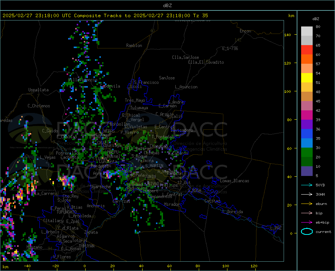Click the '140' tick on vertical km axis

[288, 35]
